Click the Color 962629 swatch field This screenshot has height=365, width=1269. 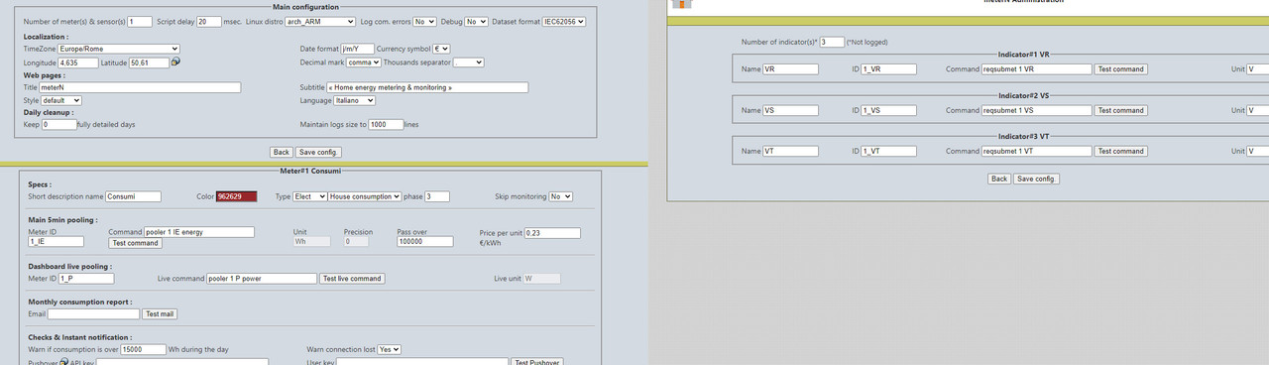click(236, 196)
